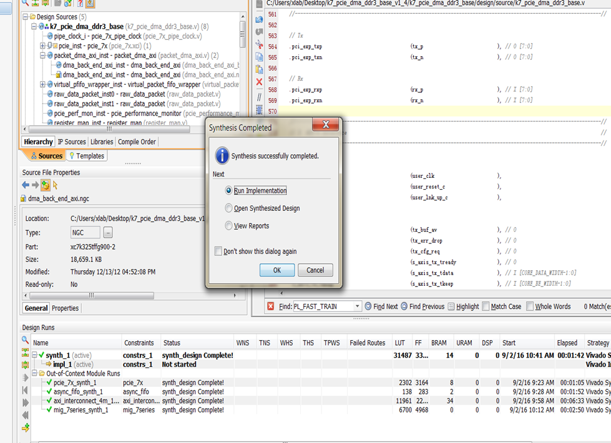
Task: Enable the Match Case checkbox
Action: [486, 306]
